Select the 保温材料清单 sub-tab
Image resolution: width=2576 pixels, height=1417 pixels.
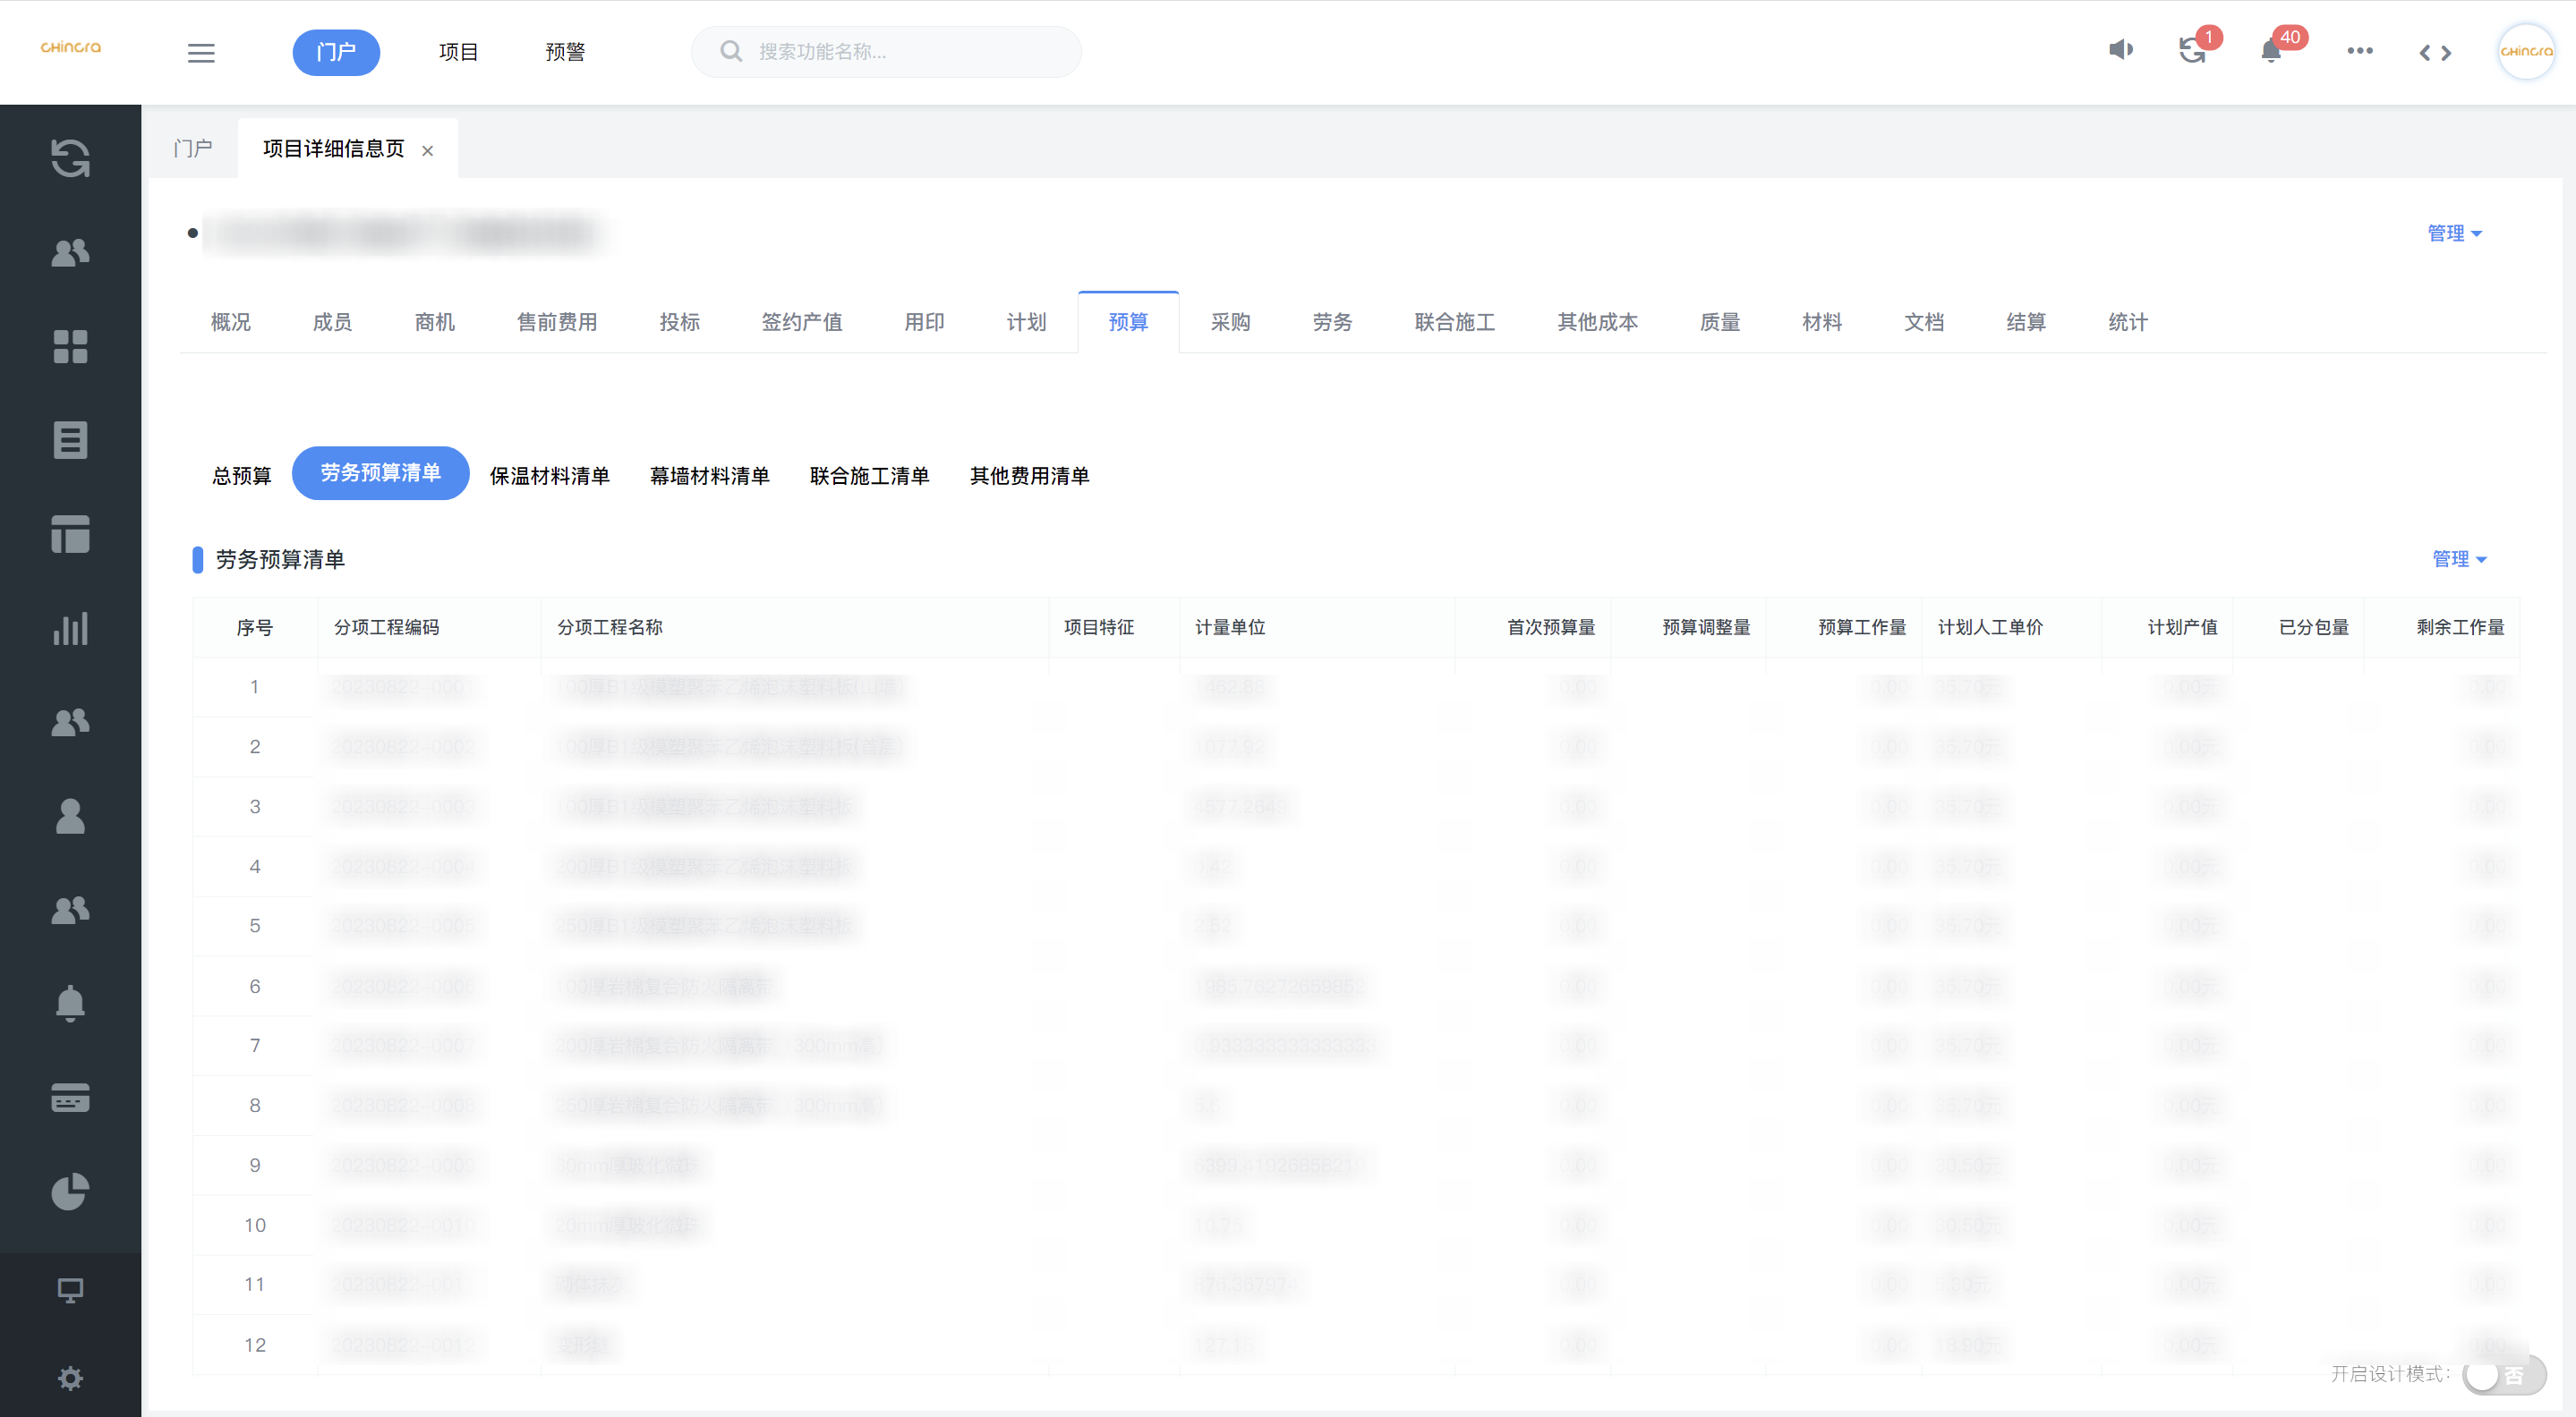coord(549,476)
